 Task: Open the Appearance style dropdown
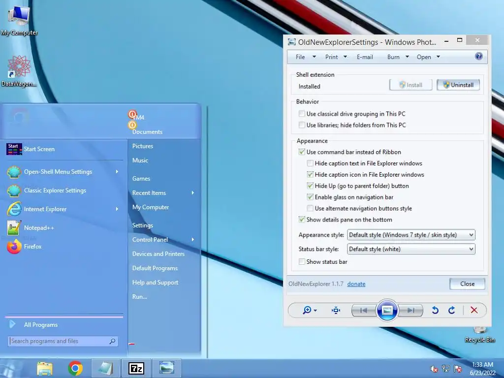point(411,235)
